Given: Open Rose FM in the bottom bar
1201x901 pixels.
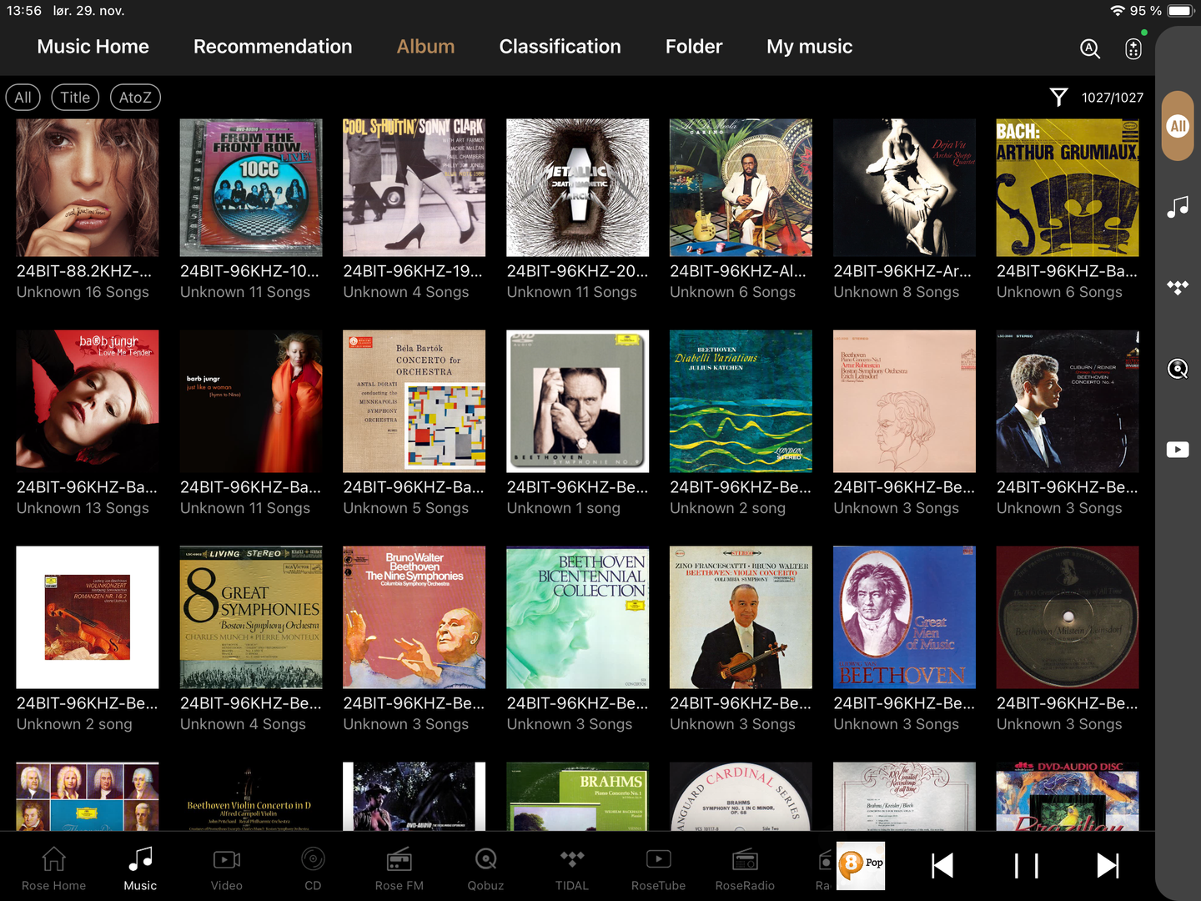Looking at the screenshot, I should pos(399,868).
